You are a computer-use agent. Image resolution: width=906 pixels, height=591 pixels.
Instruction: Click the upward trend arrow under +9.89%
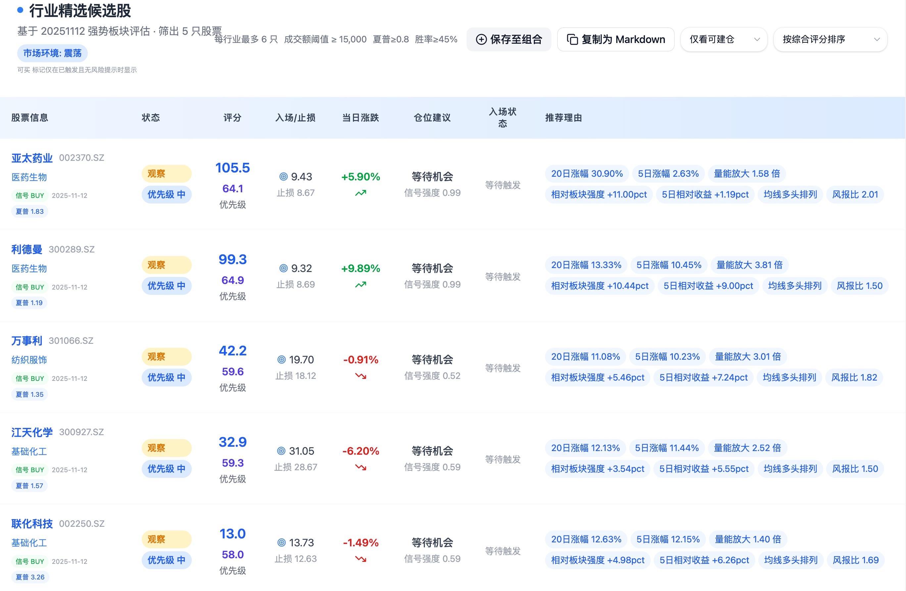[361, 285]
